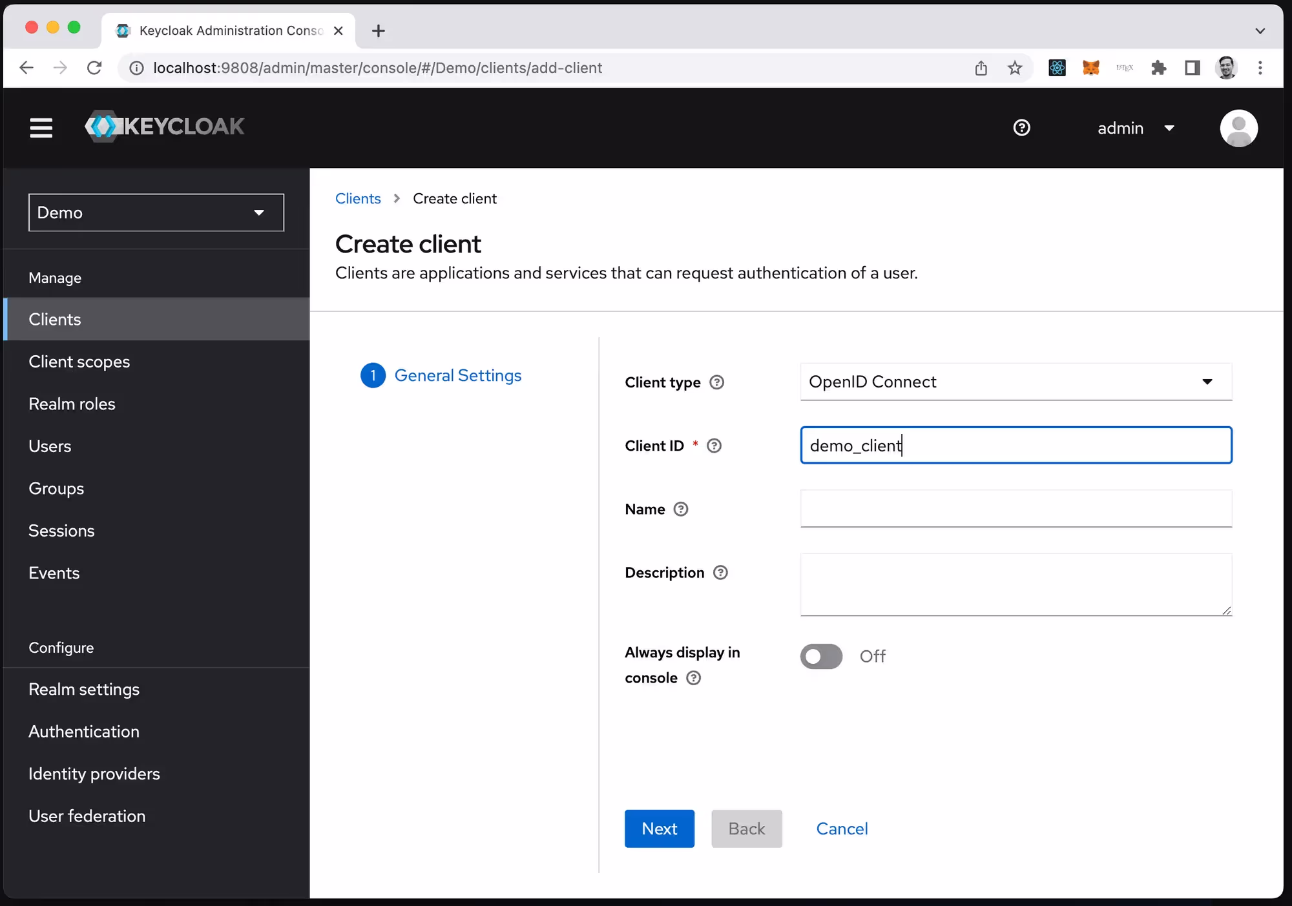Viewport: 1292px width, 906px height.
Task: Click the MetaMask fox extension icon
Action: [1090, 68]
